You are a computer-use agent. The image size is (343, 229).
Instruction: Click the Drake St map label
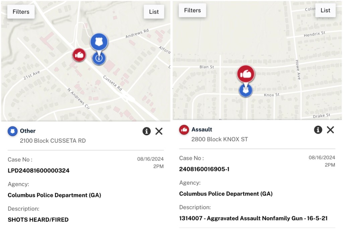click(x=321, y=115)
